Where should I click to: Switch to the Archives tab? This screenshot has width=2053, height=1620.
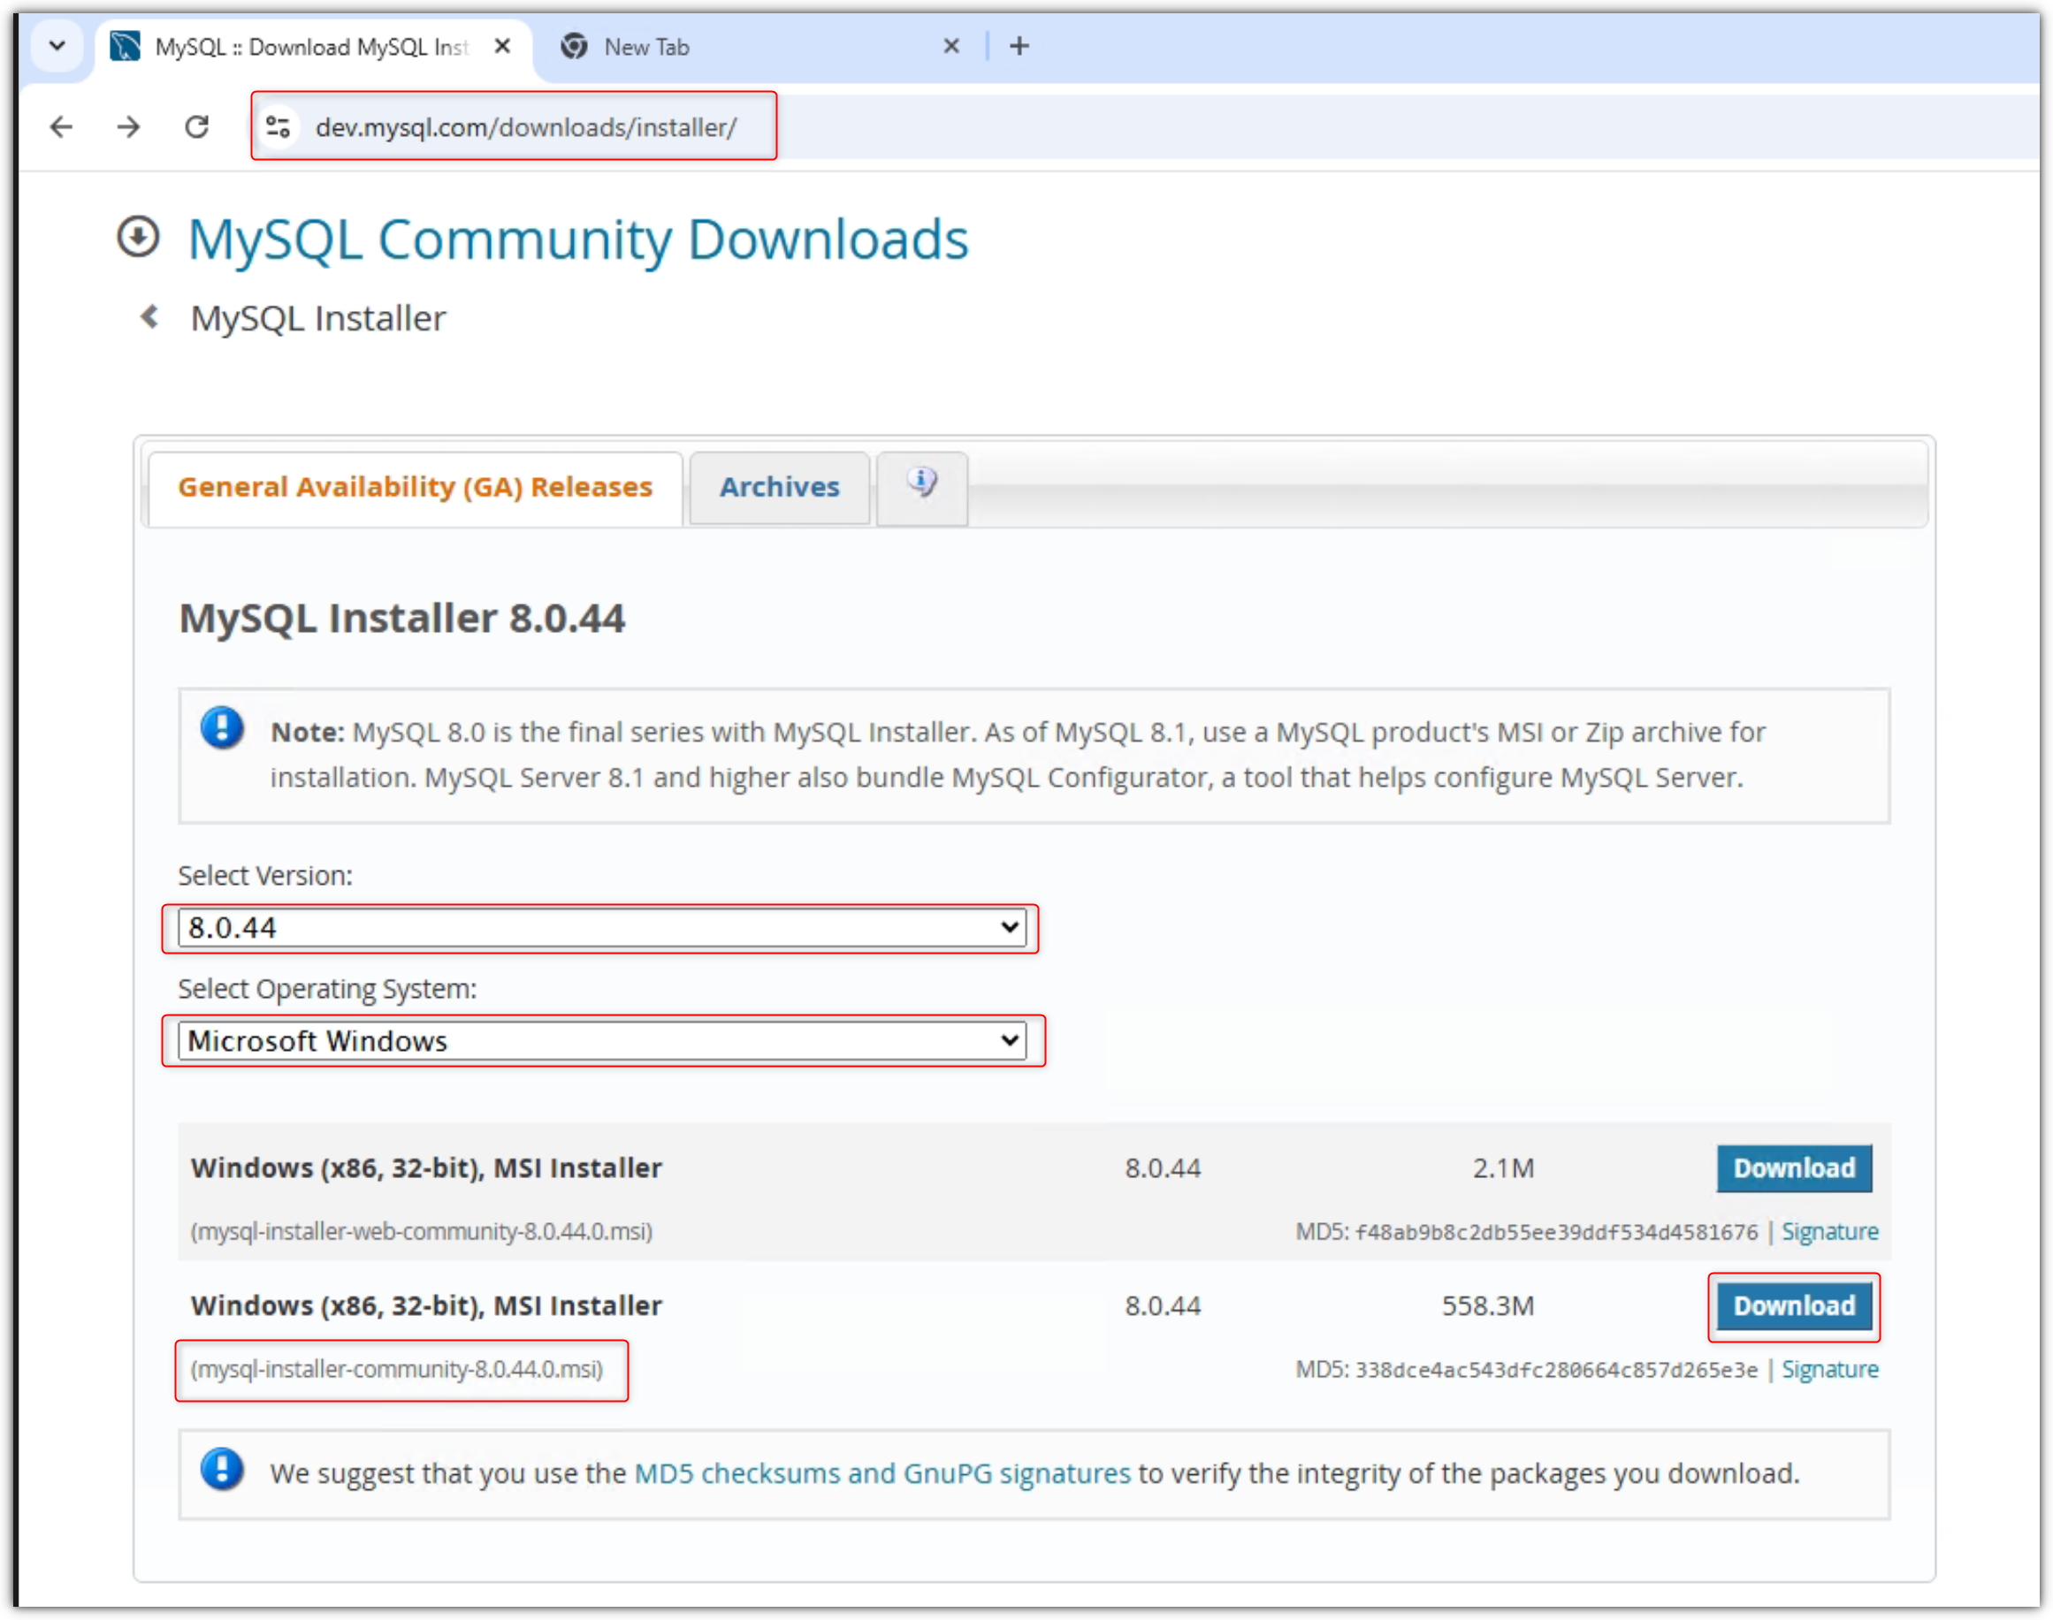click(x=779, y=488)
